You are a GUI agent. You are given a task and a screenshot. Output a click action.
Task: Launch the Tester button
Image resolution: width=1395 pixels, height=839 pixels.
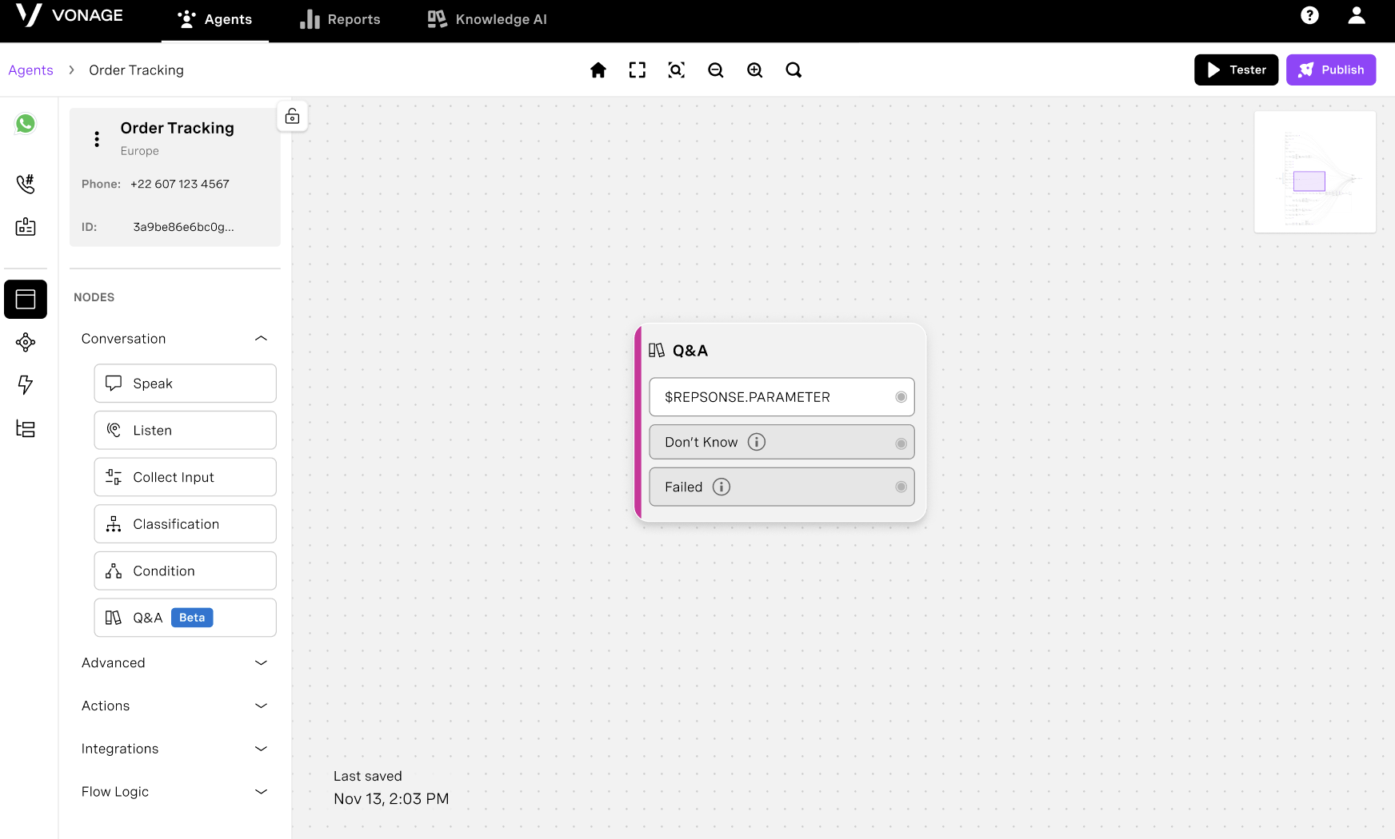point(1236,70)
